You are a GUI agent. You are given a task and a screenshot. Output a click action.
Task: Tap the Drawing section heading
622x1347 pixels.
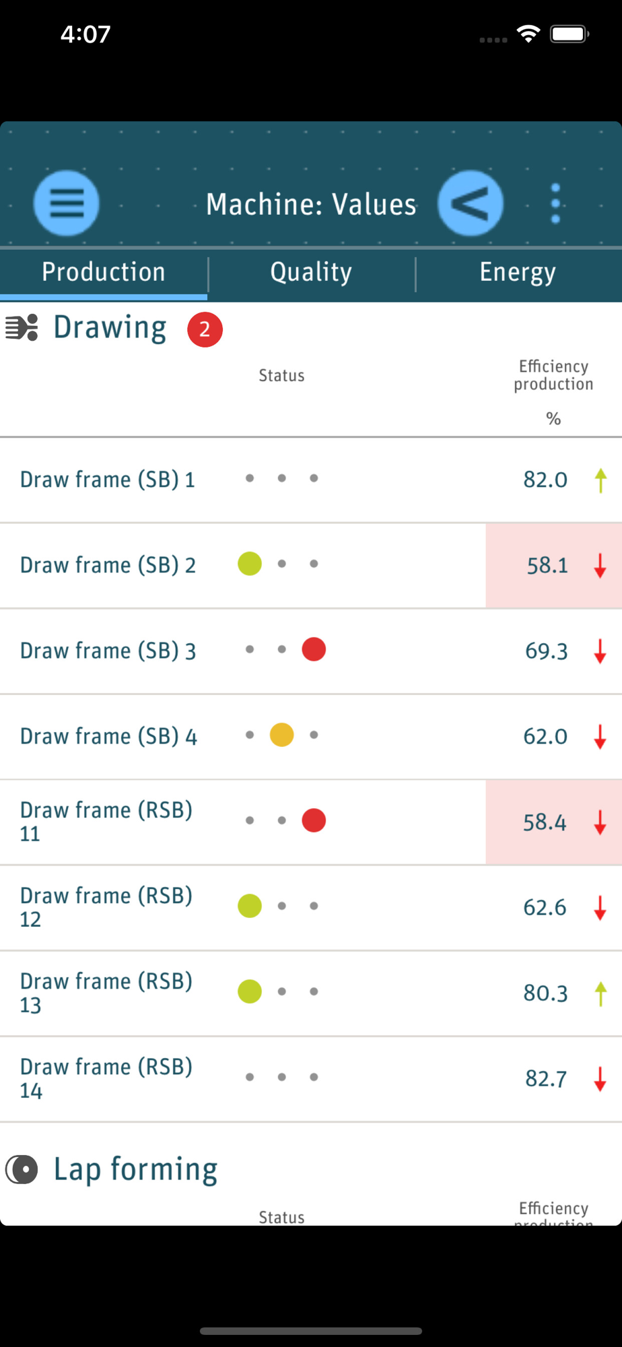[110, 328]
